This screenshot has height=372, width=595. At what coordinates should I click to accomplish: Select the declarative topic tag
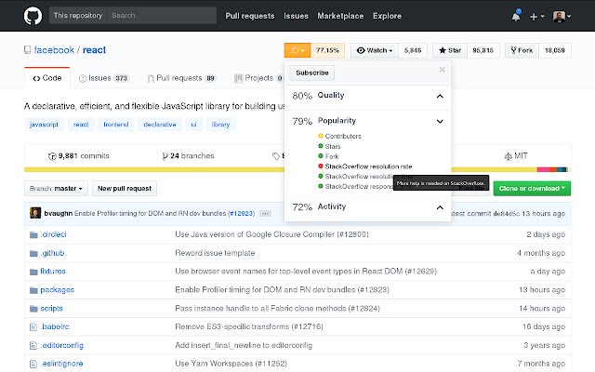160,125
